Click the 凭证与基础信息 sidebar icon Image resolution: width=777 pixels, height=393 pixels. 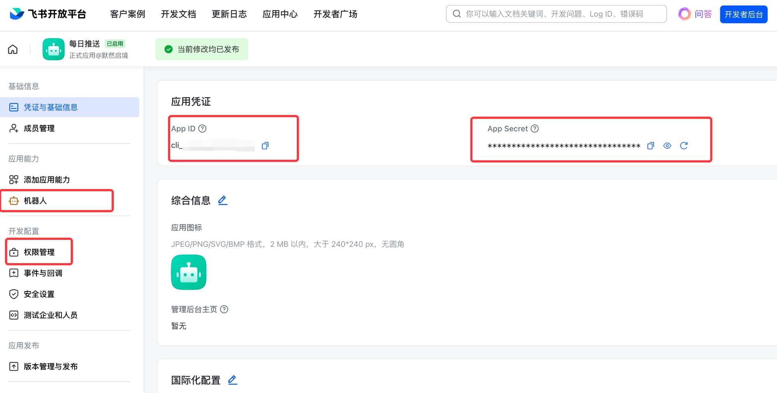14,107
